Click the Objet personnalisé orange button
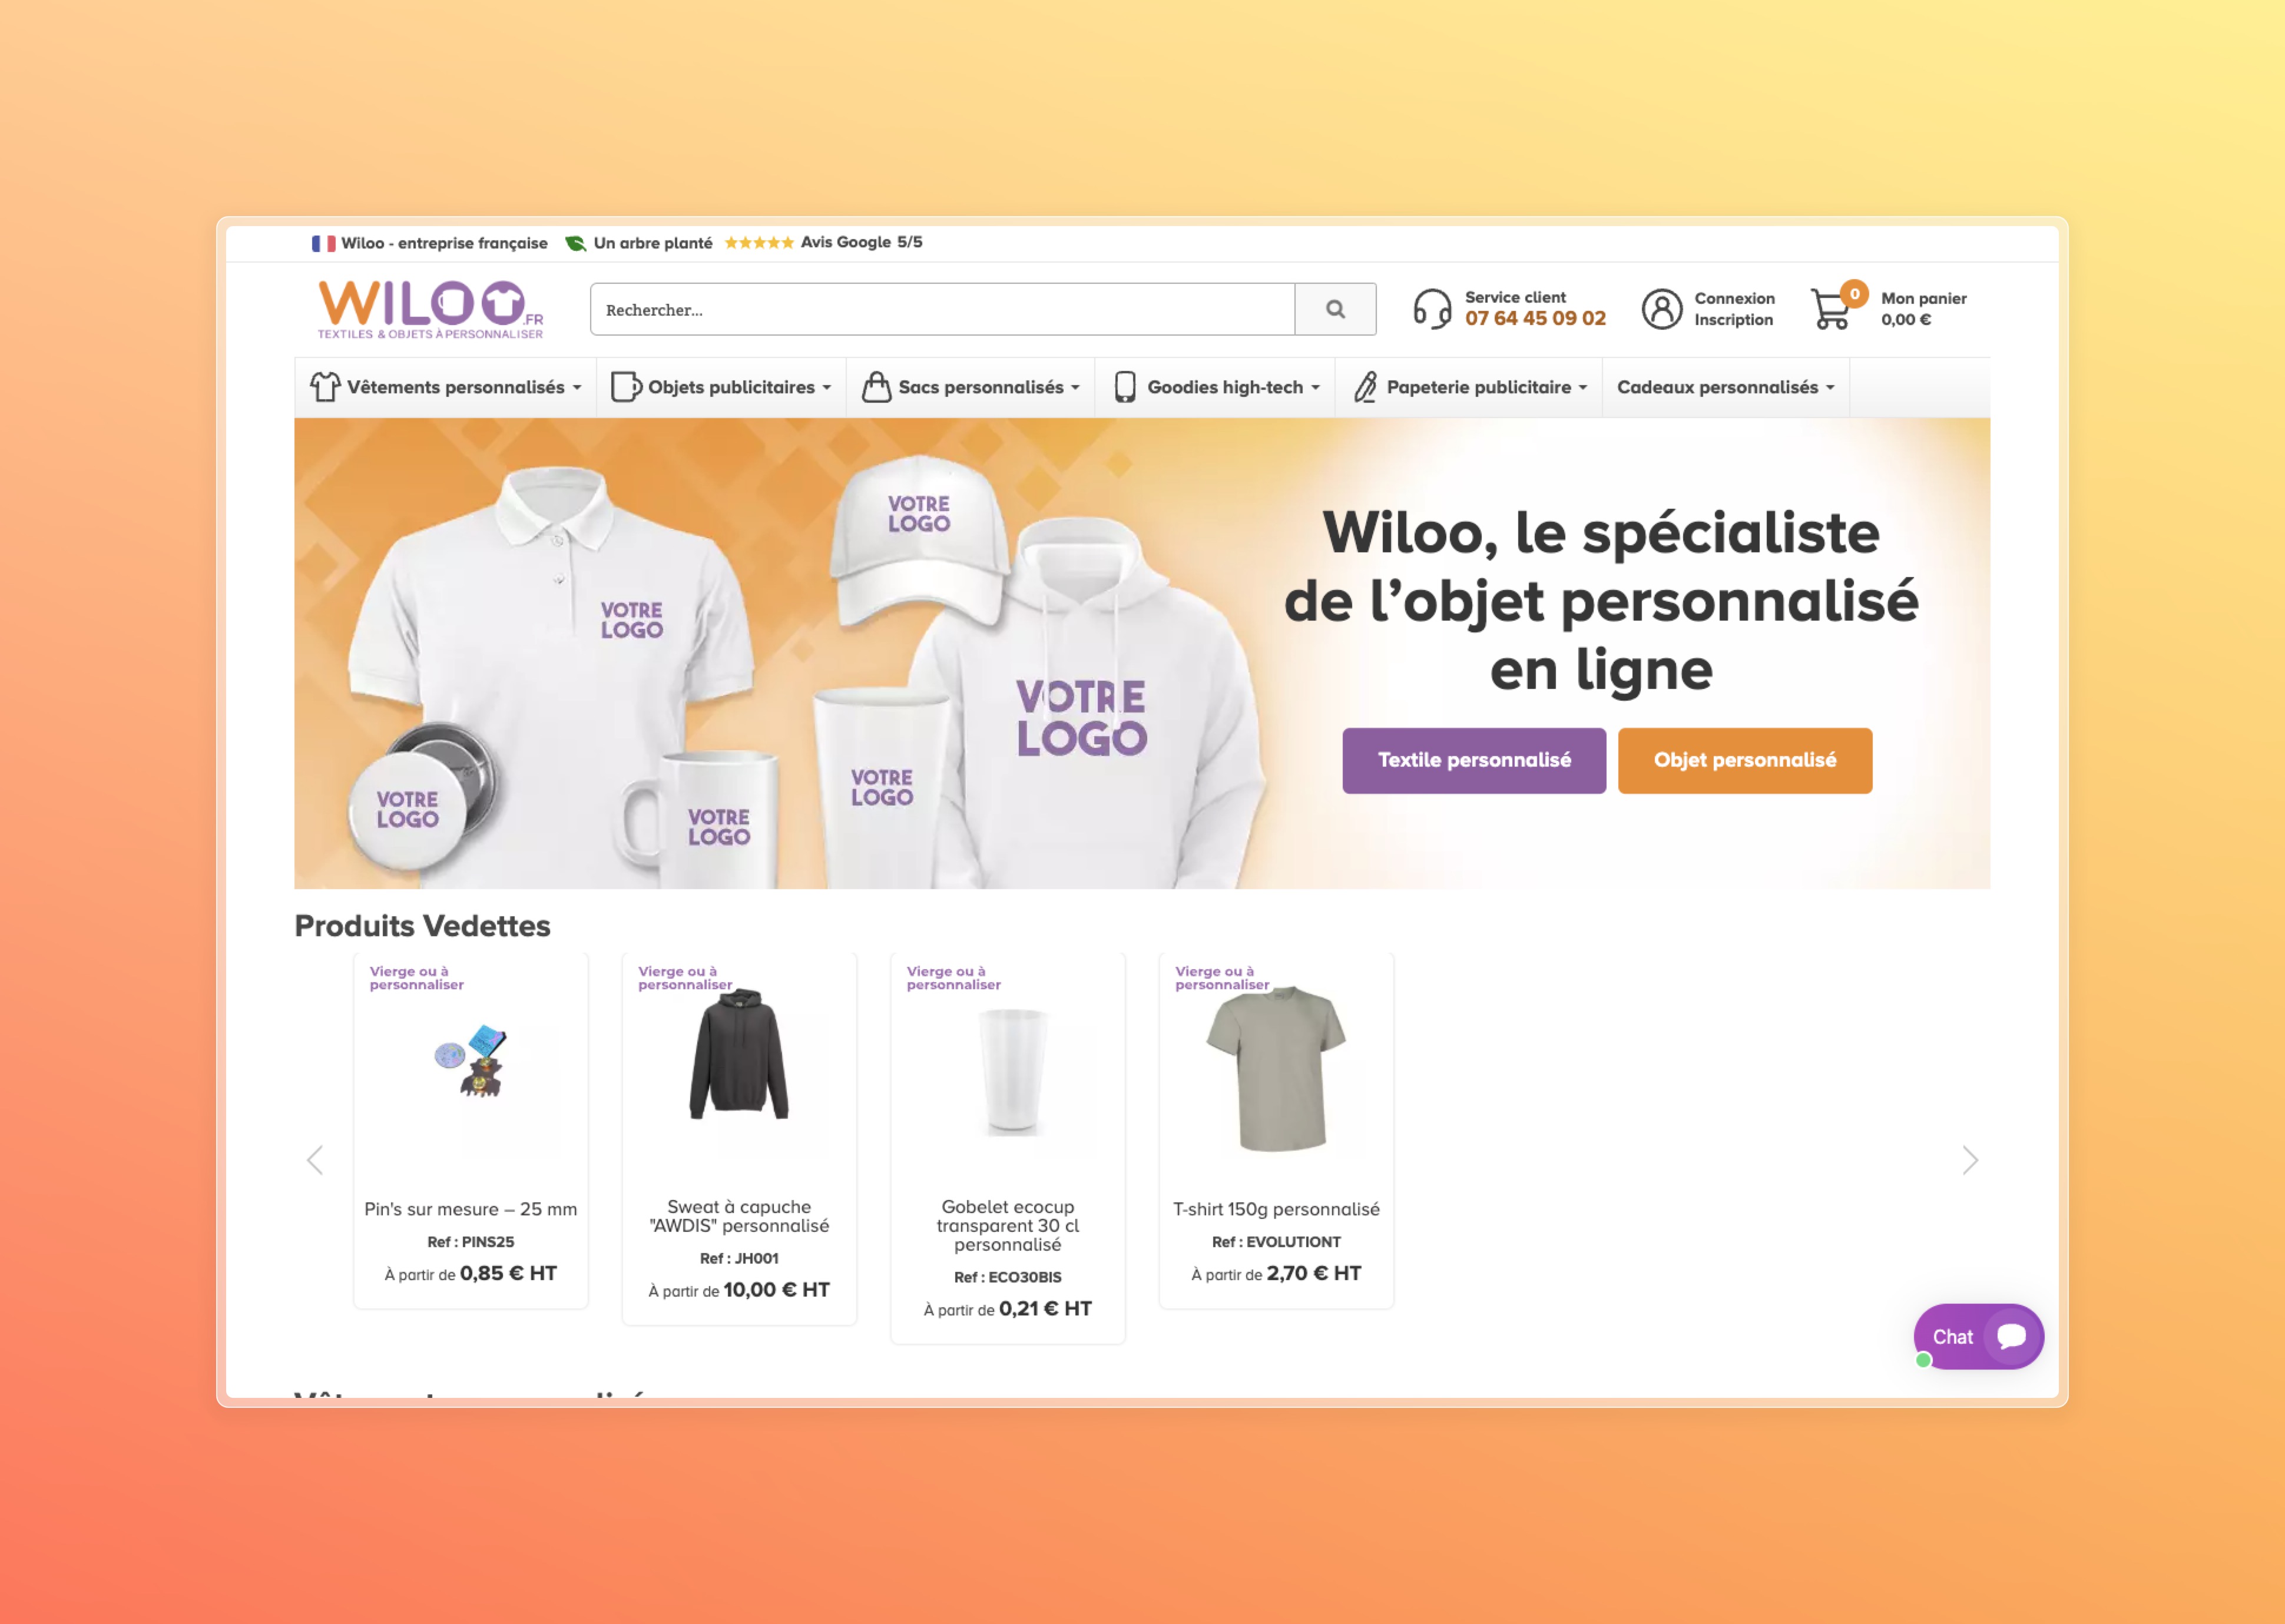Viewport: 2285px width, 1624px height. pos(1745,760)
